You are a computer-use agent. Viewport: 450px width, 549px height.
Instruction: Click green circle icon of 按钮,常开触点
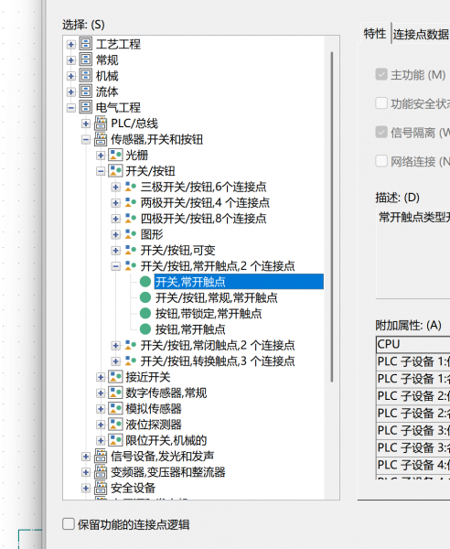click(145, 329)
